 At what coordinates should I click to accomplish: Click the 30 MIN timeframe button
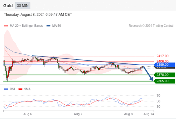tap(23, 6)
